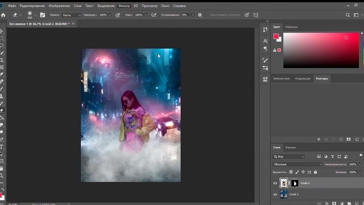Toggle lock transparent pixels
Viewport: 364px width, 205px height.
pyautogui.click(x=291, y=172)
